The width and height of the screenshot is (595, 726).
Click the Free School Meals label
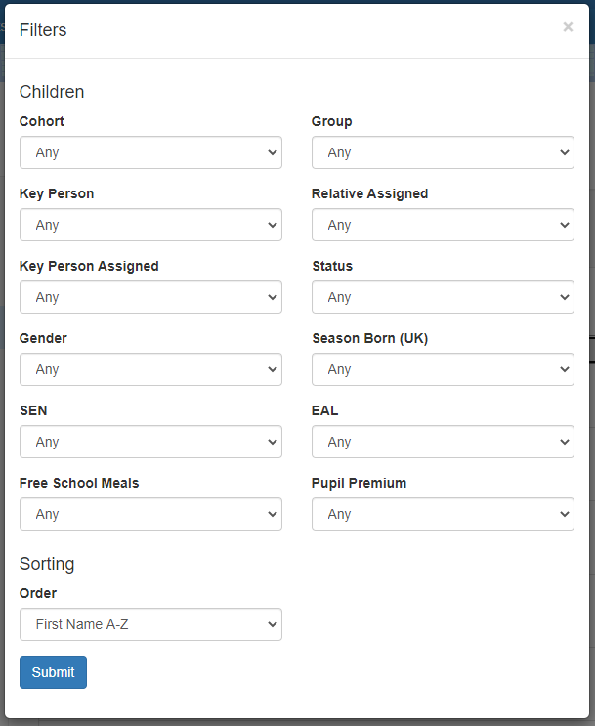tap(79, 484)
